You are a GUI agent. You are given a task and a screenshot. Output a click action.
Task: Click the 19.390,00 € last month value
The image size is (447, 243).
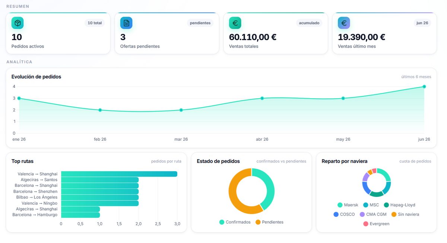[x=361, y=37]
